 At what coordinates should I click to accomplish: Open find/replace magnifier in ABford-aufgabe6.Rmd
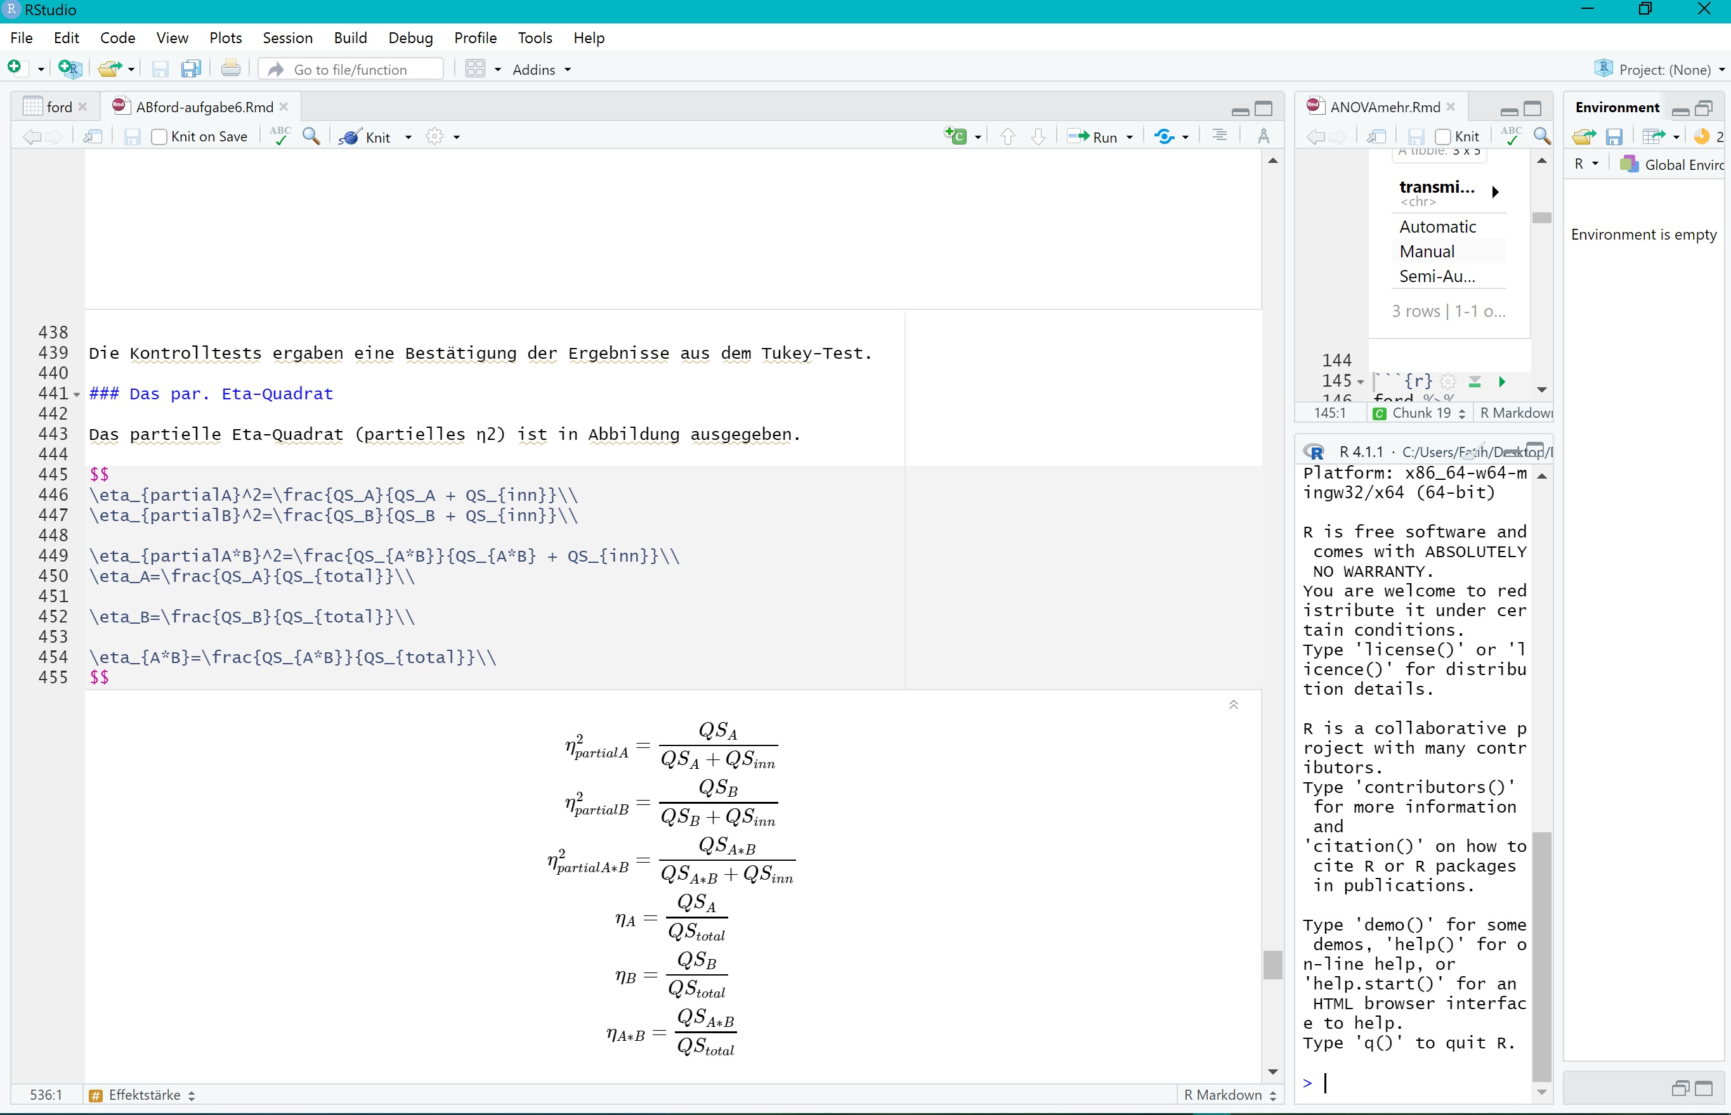[311, 136]
